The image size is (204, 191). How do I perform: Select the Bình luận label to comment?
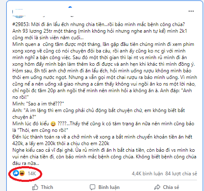tap(109, 187)
